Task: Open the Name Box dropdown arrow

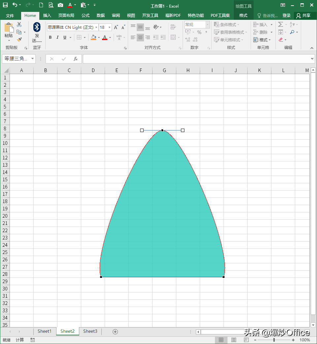Action: point(32,59)
